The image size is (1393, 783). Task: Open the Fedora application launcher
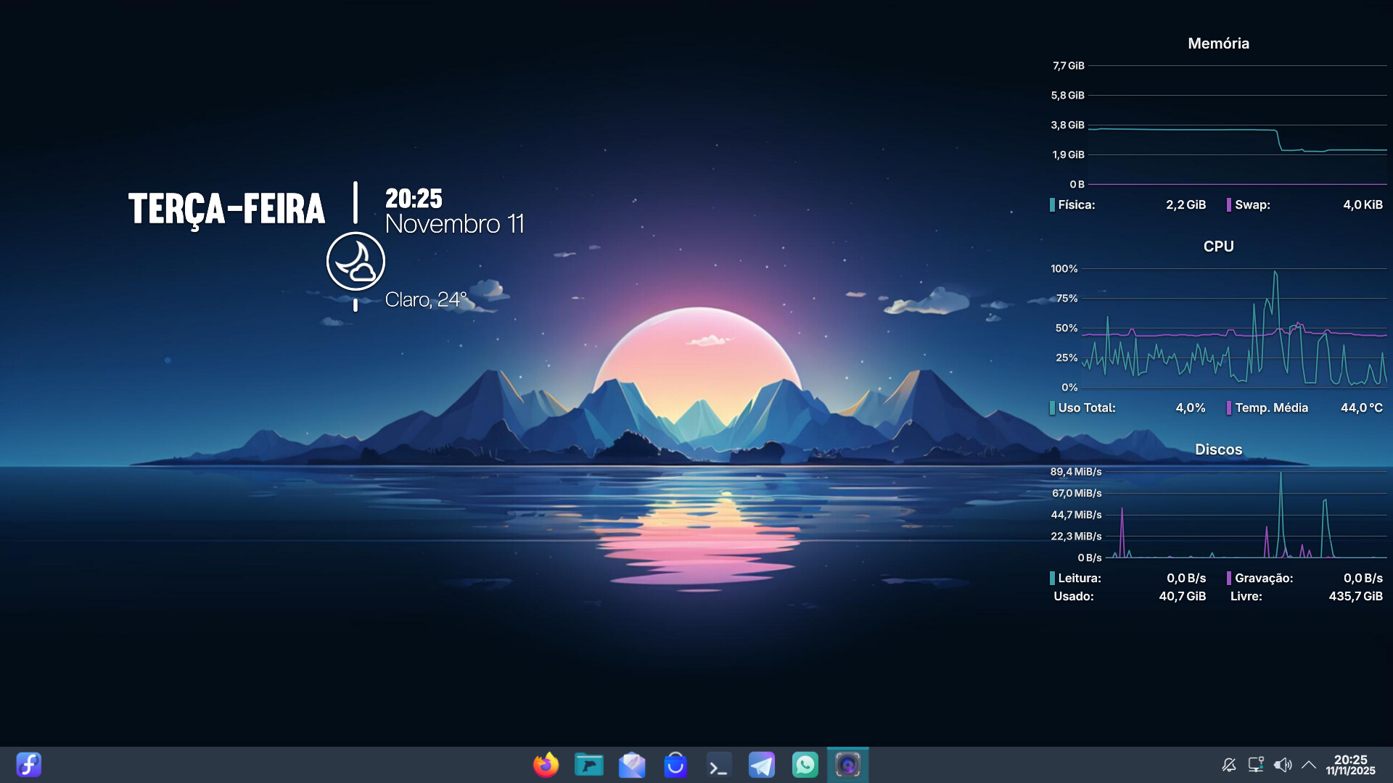(29, 765)
